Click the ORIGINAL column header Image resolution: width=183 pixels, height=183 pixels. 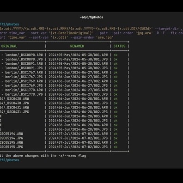[9, 46]
